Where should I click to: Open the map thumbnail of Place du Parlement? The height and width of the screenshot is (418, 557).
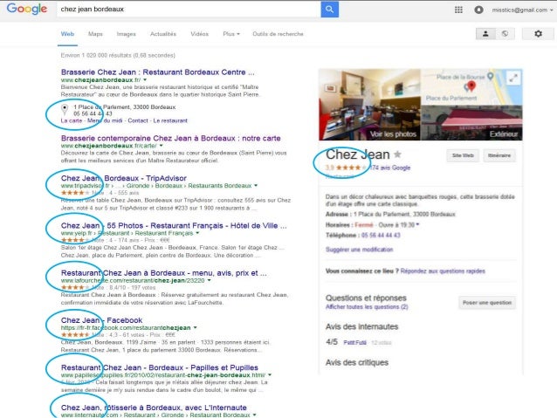tap(471, 87)
